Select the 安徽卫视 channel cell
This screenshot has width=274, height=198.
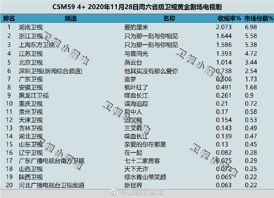tap(31, 87)
